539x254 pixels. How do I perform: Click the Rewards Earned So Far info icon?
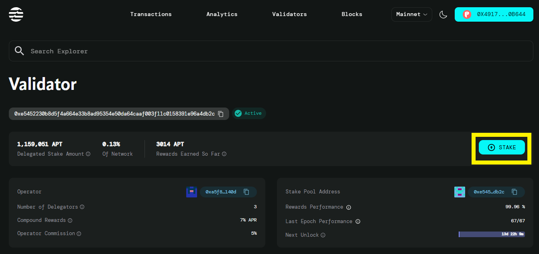coord(224,154)
